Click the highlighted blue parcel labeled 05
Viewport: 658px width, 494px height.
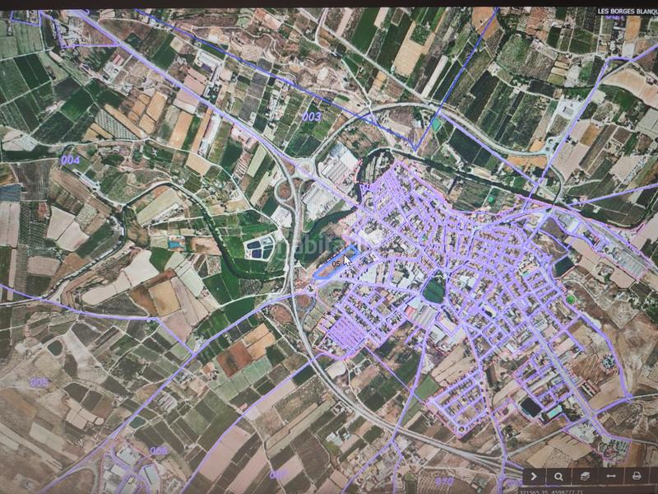tap(336, 263)
